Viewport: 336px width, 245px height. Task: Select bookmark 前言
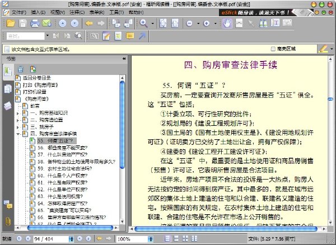pos(35,106)
